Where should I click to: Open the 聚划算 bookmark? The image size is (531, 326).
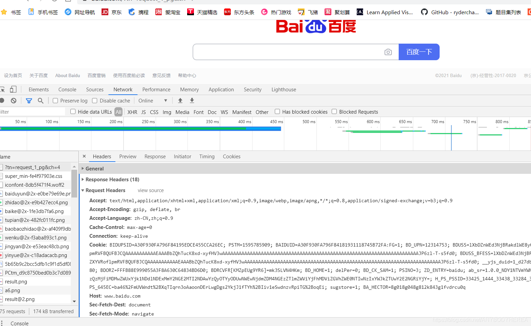pyautogui.click(x=337, y=12)
